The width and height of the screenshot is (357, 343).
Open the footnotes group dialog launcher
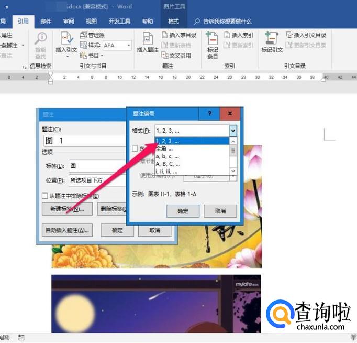[25, 67]
